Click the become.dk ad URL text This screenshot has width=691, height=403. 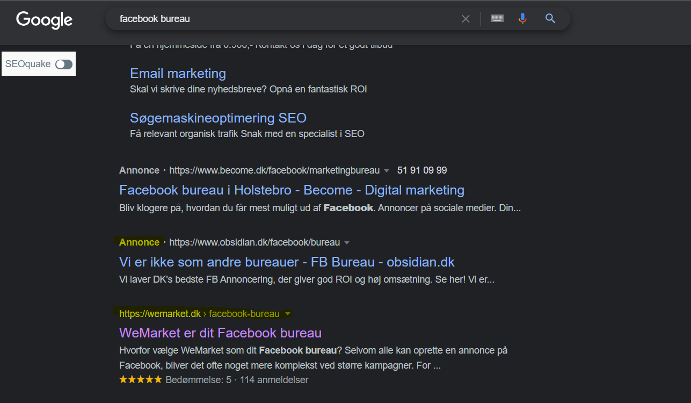pyautogui.click(x=274, y=170)
